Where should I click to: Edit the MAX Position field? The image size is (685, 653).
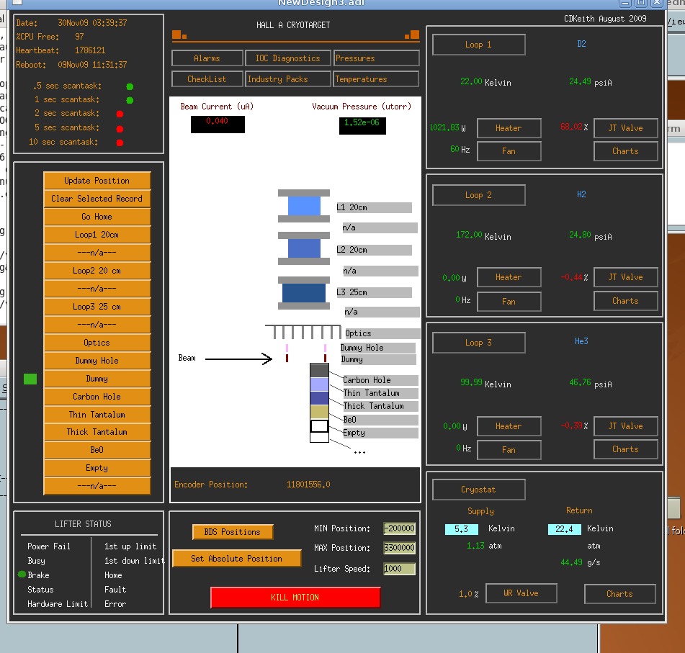(x=399, y=548)
